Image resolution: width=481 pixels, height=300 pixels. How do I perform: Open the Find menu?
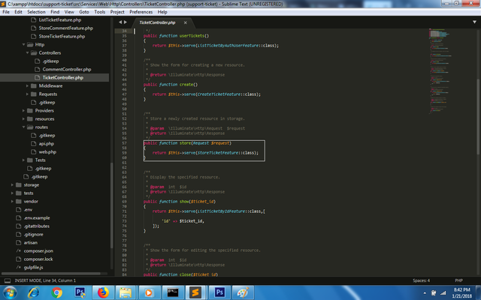[55, 12]
